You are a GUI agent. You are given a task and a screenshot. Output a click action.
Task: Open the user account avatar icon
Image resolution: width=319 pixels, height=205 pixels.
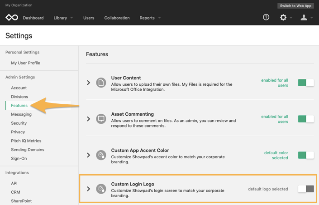point(304,18)
